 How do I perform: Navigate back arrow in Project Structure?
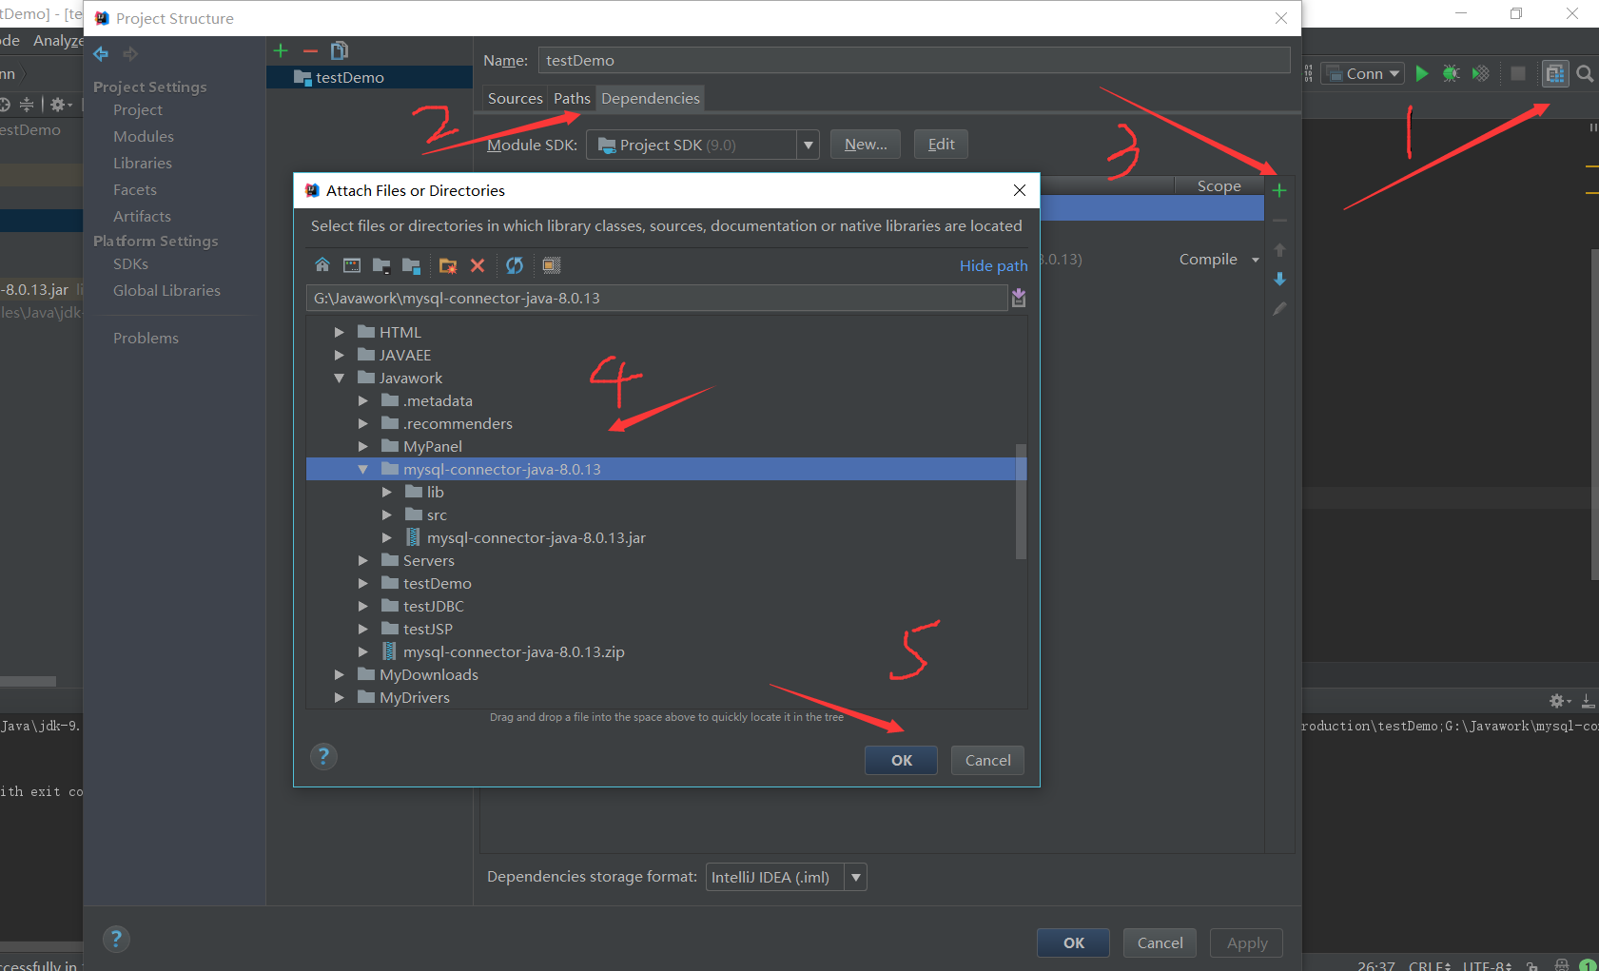point(101,54)
